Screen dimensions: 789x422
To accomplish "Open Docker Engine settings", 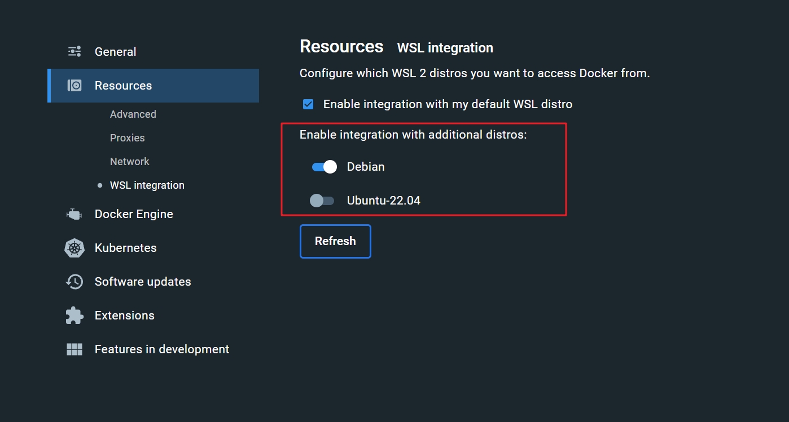I will [134, 214].
